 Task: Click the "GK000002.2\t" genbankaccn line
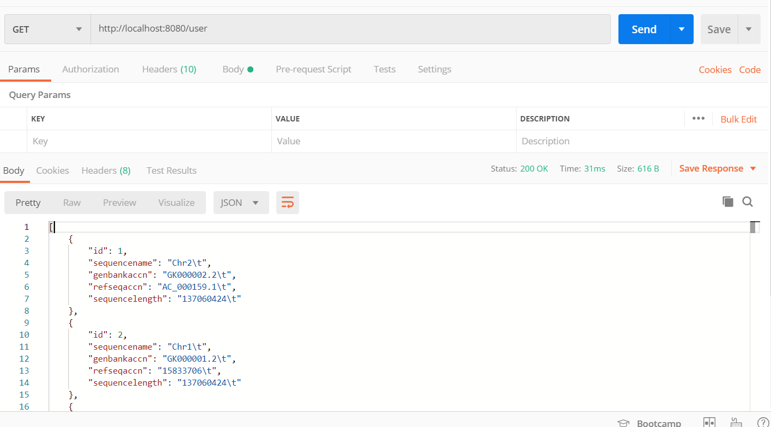pyautogui.click(x=162, y=275)
